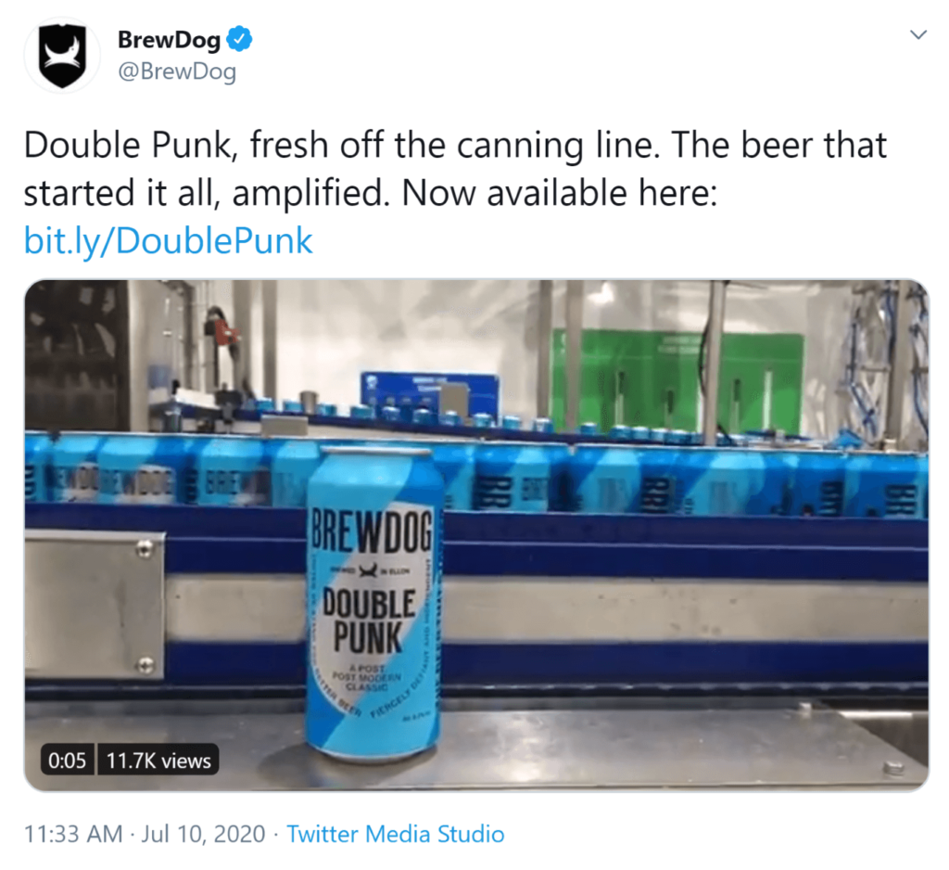Click the blue verified checkmark badge
This screenshot has height=870, width=949.
(x=240, y=39)
